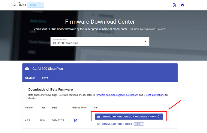Click cloud icon on U-Boot download

click(98, 124)
